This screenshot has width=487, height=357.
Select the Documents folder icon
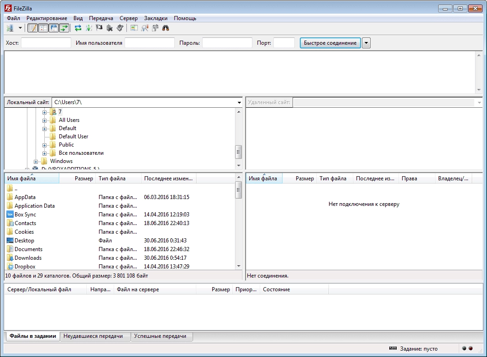pyautogui.click(x=10, y=249)
